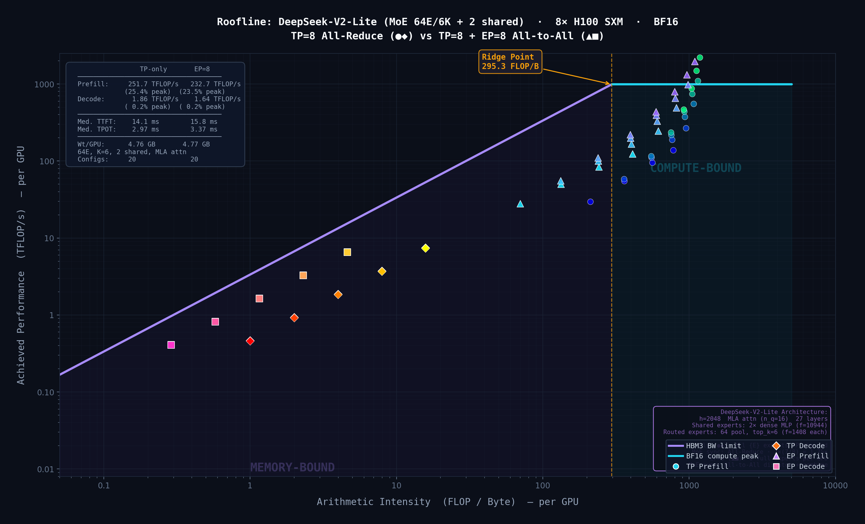The height and width of the screenshot is (524, 865).
Task: Click the orange square near intensity 2.3
Action: click(303, 275)
